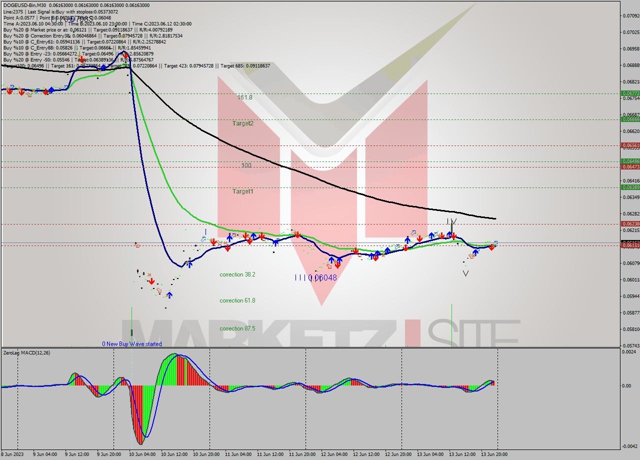The width and height of the screenshot is (640, 460).
Task: Click the red 0.0647 price tag on the axis
Action: 630,167
